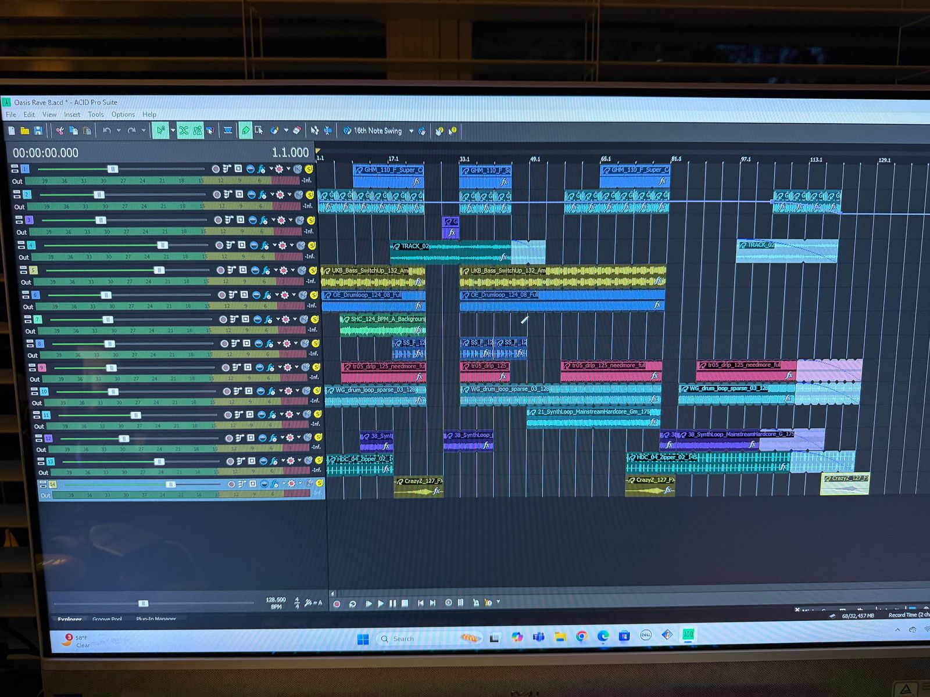This screenshot has width=930, height=697.
Task: Toggle Loop Playback in transport bar
Action: [x=352, y=604]
